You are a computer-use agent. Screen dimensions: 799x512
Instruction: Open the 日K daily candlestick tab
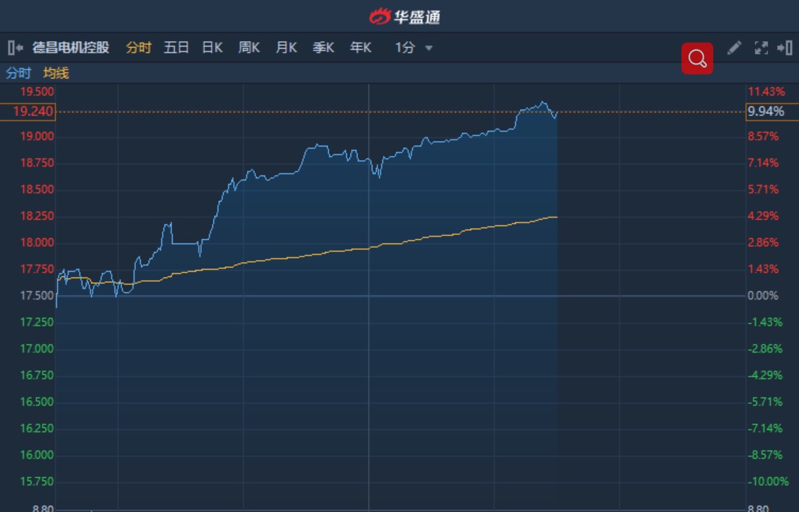212,48
